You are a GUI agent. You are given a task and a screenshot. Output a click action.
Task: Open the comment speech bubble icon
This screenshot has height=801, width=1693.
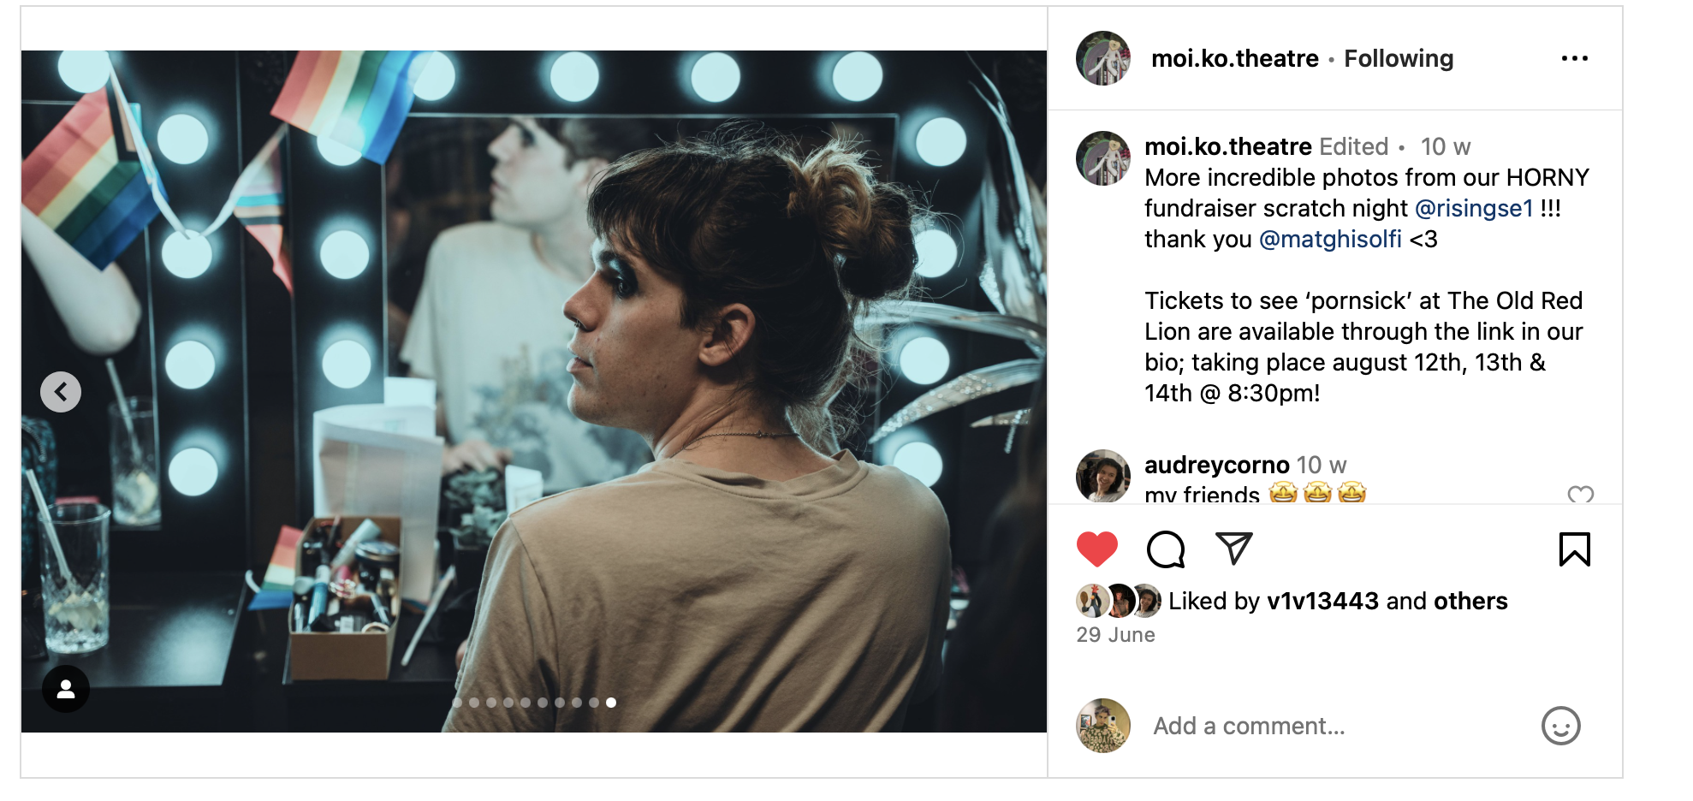1165,549
